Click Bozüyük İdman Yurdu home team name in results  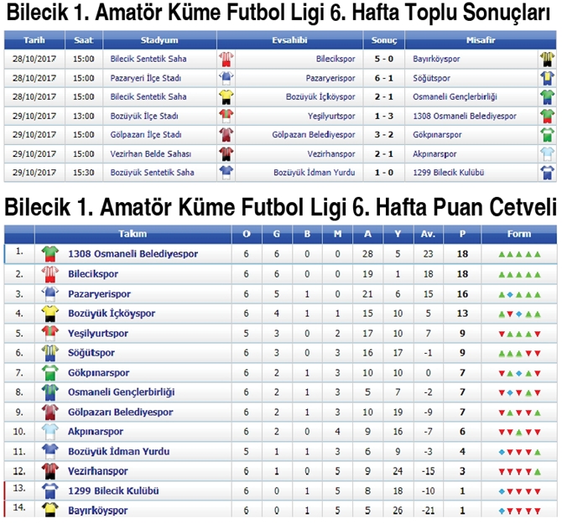click(x=315, y=173)
